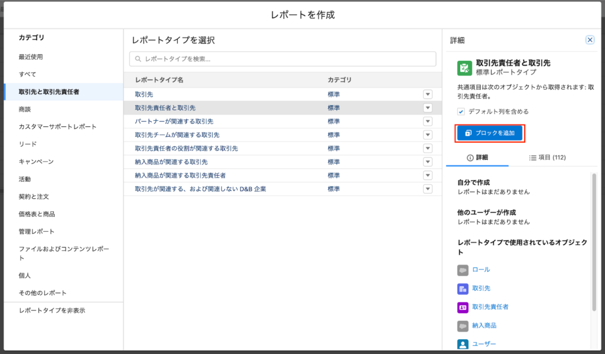Click the レポートタイプ名 column header
The image size is (605, 354).
[x=159, y=80]
